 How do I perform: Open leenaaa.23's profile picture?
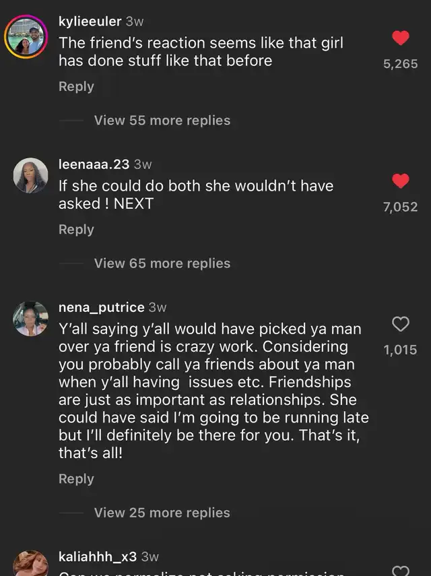pyautogui.click(x=30, y=176)
